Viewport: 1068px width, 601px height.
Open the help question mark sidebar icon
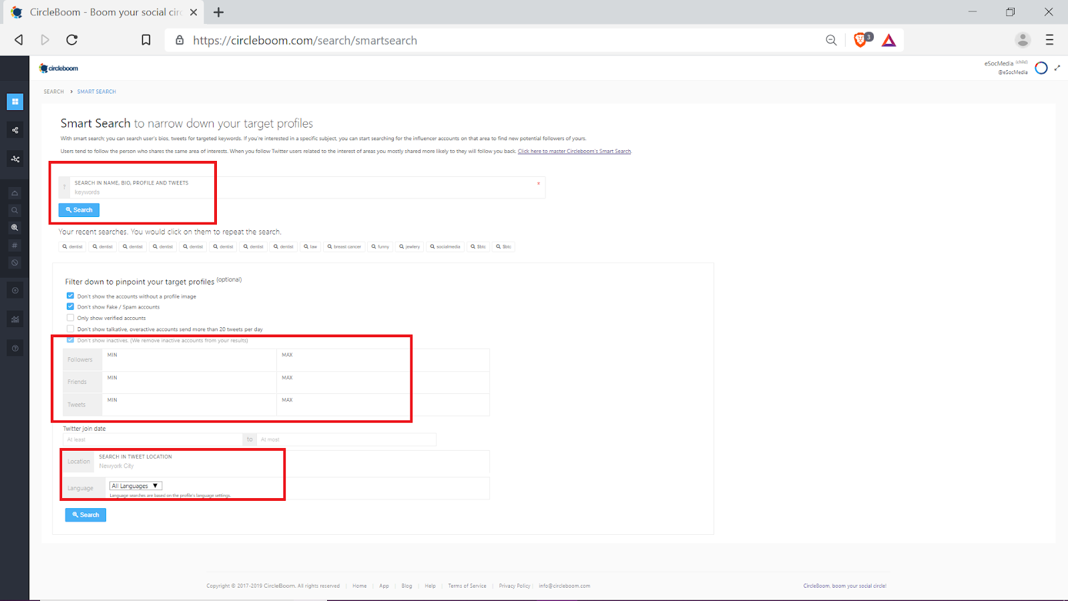point(15,348)
